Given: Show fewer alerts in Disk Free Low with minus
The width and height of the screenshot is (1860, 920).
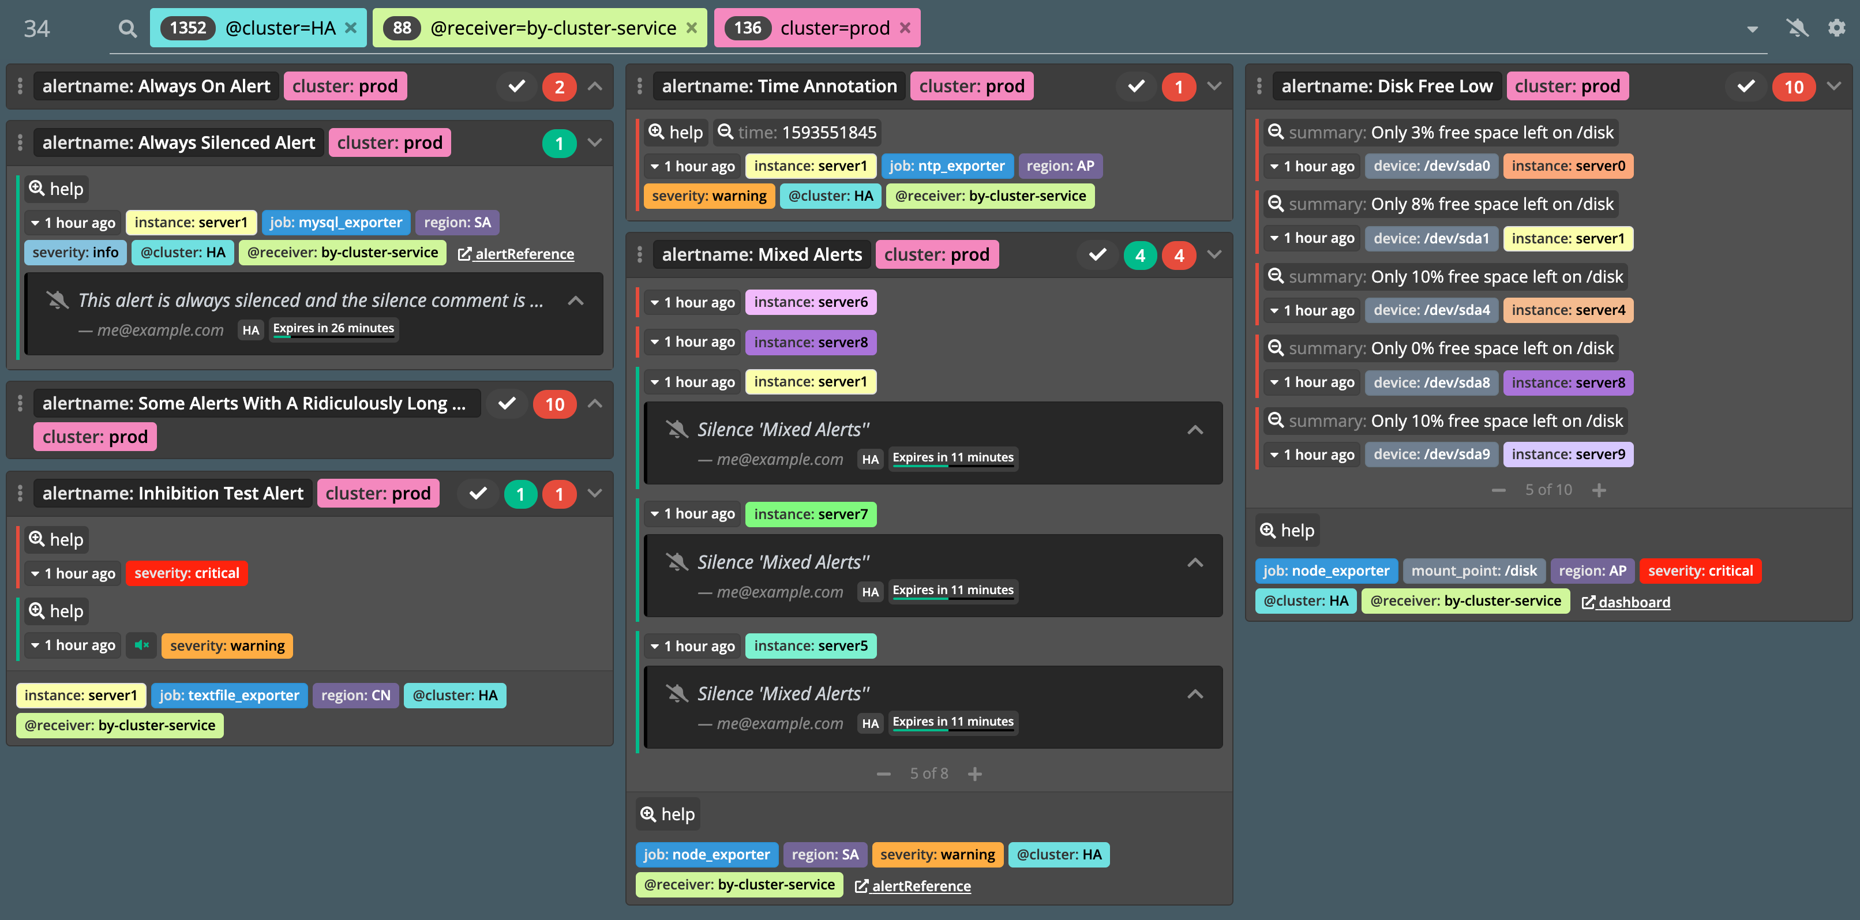Looking at the screenshot, I should [x=1499, y=490].
